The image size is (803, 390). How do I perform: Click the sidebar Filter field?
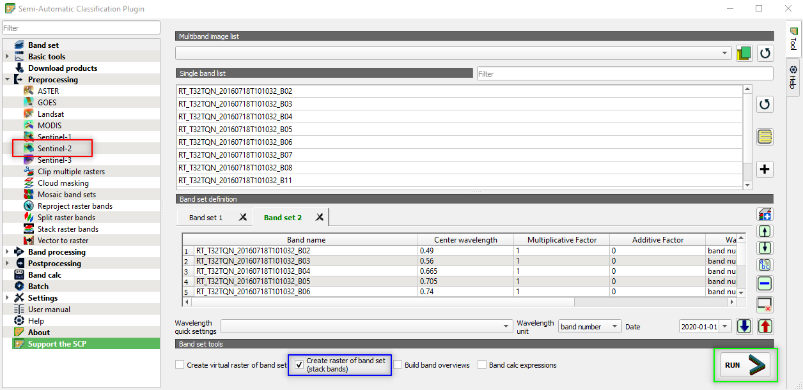click(x=81, y=27)
